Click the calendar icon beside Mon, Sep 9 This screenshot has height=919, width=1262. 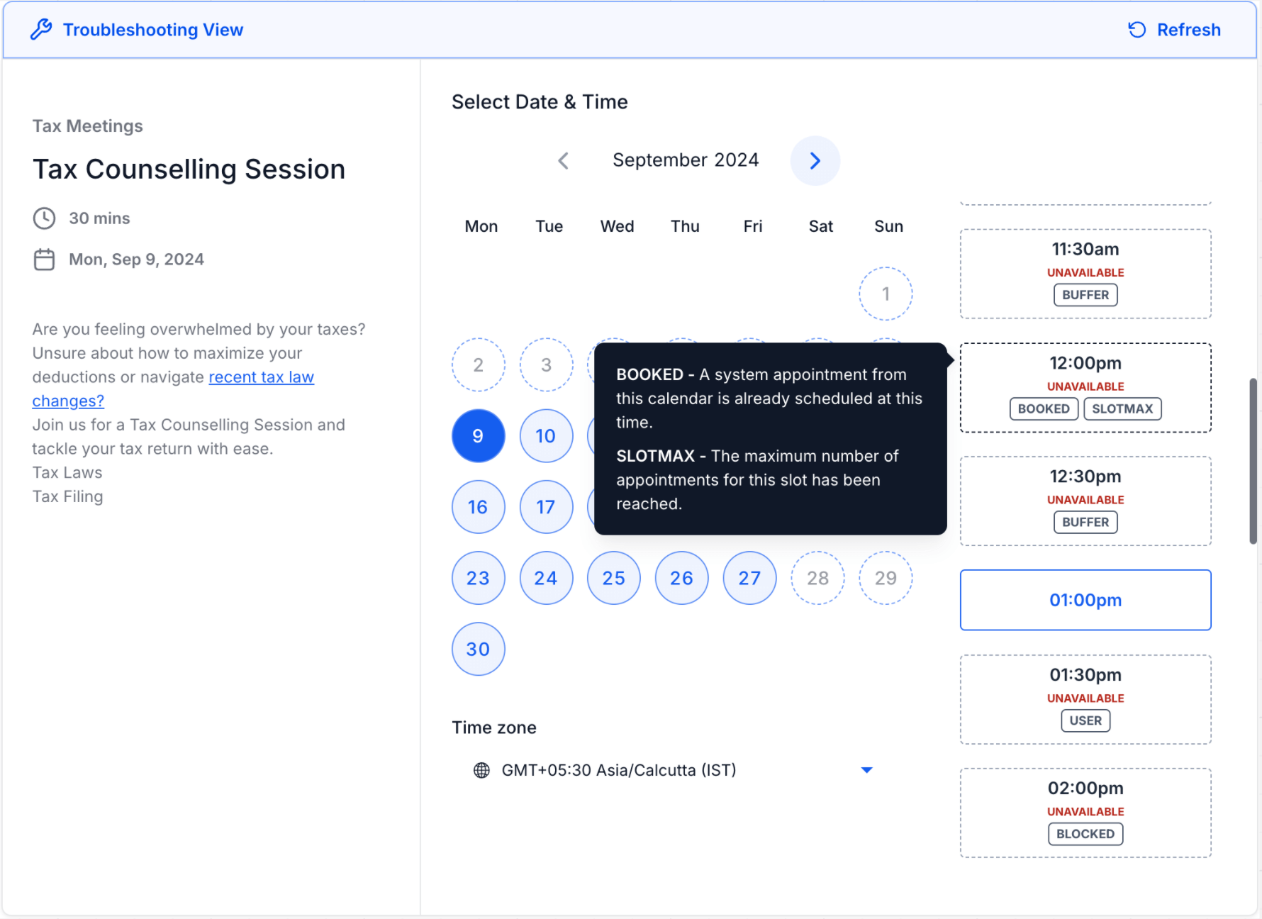click(x=44, y=260)
